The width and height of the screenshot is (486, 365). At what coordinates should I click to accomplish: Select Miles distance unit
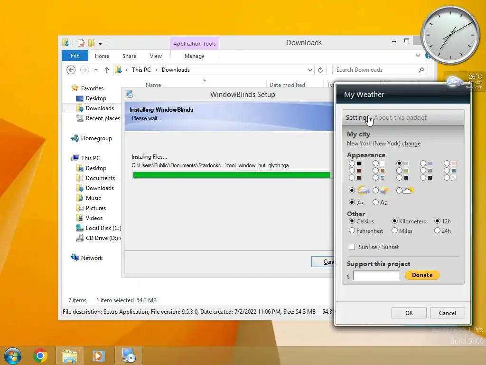pos(394,231)
